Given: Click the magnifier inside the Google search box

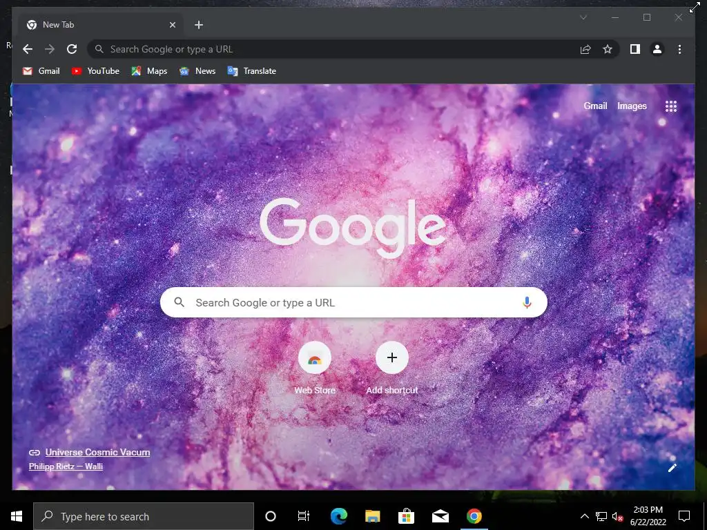Looking at the screenshot, I should tap(179, 302).
